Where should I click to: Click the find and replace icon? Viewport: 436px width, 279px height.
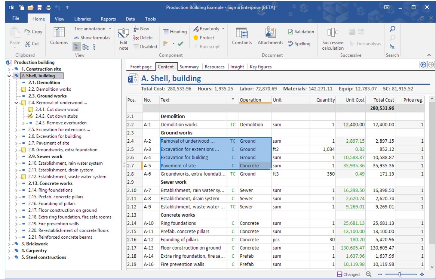coord(392,46)
